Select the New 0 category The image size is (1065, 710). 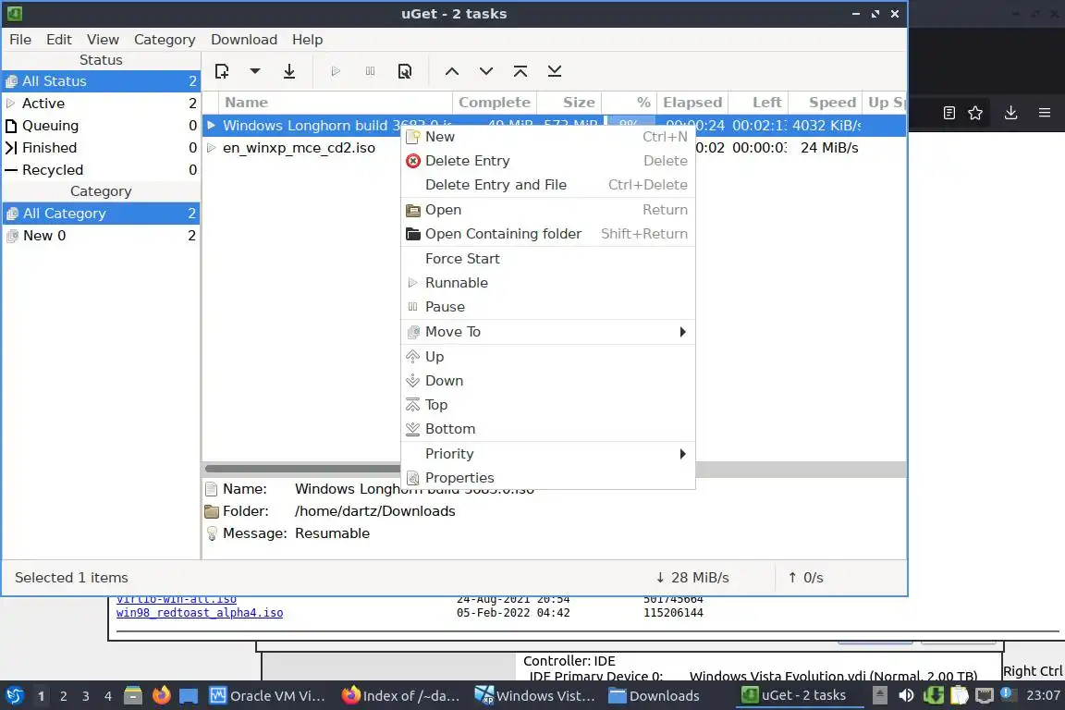coord(101,236)
